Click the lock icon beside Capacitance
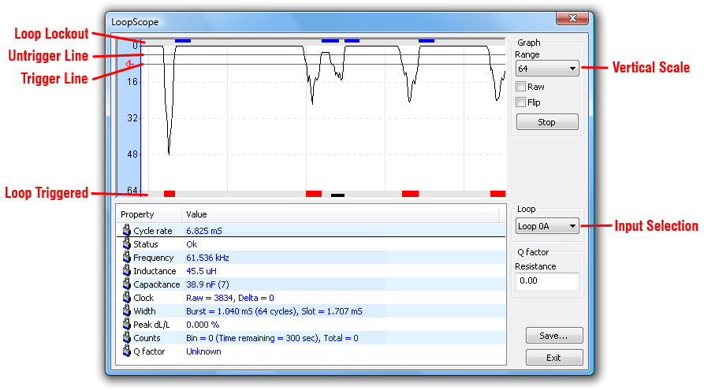704x390 pixels. tap(127, 284)
